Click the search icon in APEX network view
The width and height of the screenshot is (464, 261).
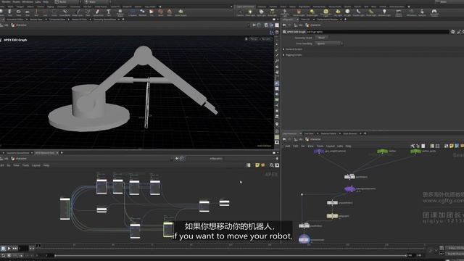pos(272,165)
